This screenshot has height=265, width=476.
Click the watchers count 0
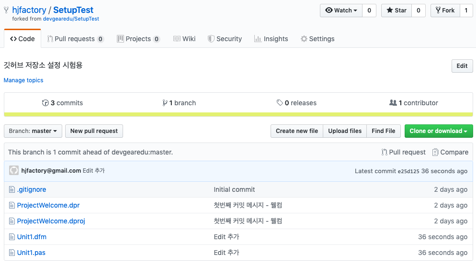click(x=369, y=11)
